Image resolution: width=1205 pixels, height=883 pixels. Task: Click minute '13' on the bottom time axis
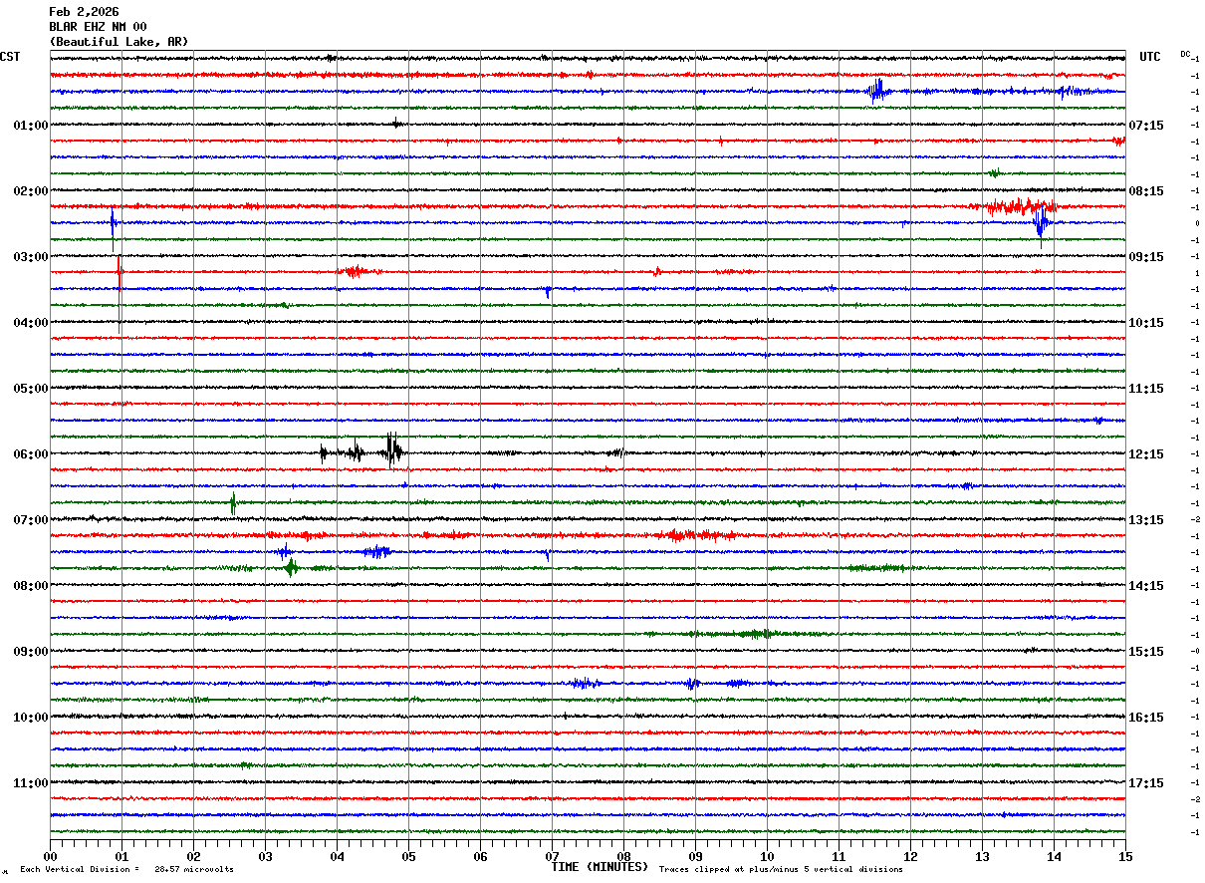pos(982,856)
